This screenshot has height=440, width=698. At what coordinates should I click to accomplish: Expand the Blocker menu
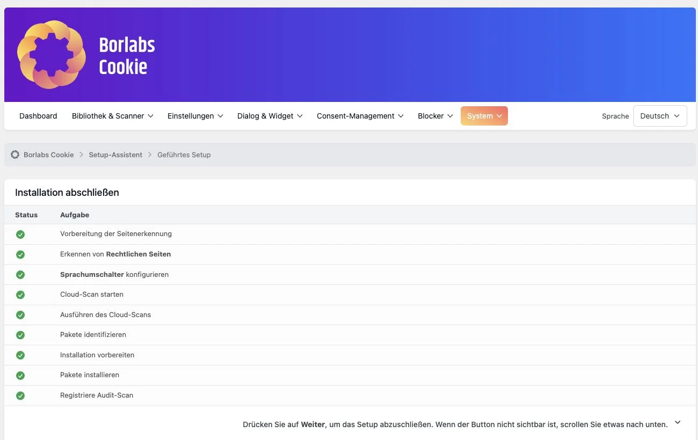pyautogui.click(x=435, y=116)
